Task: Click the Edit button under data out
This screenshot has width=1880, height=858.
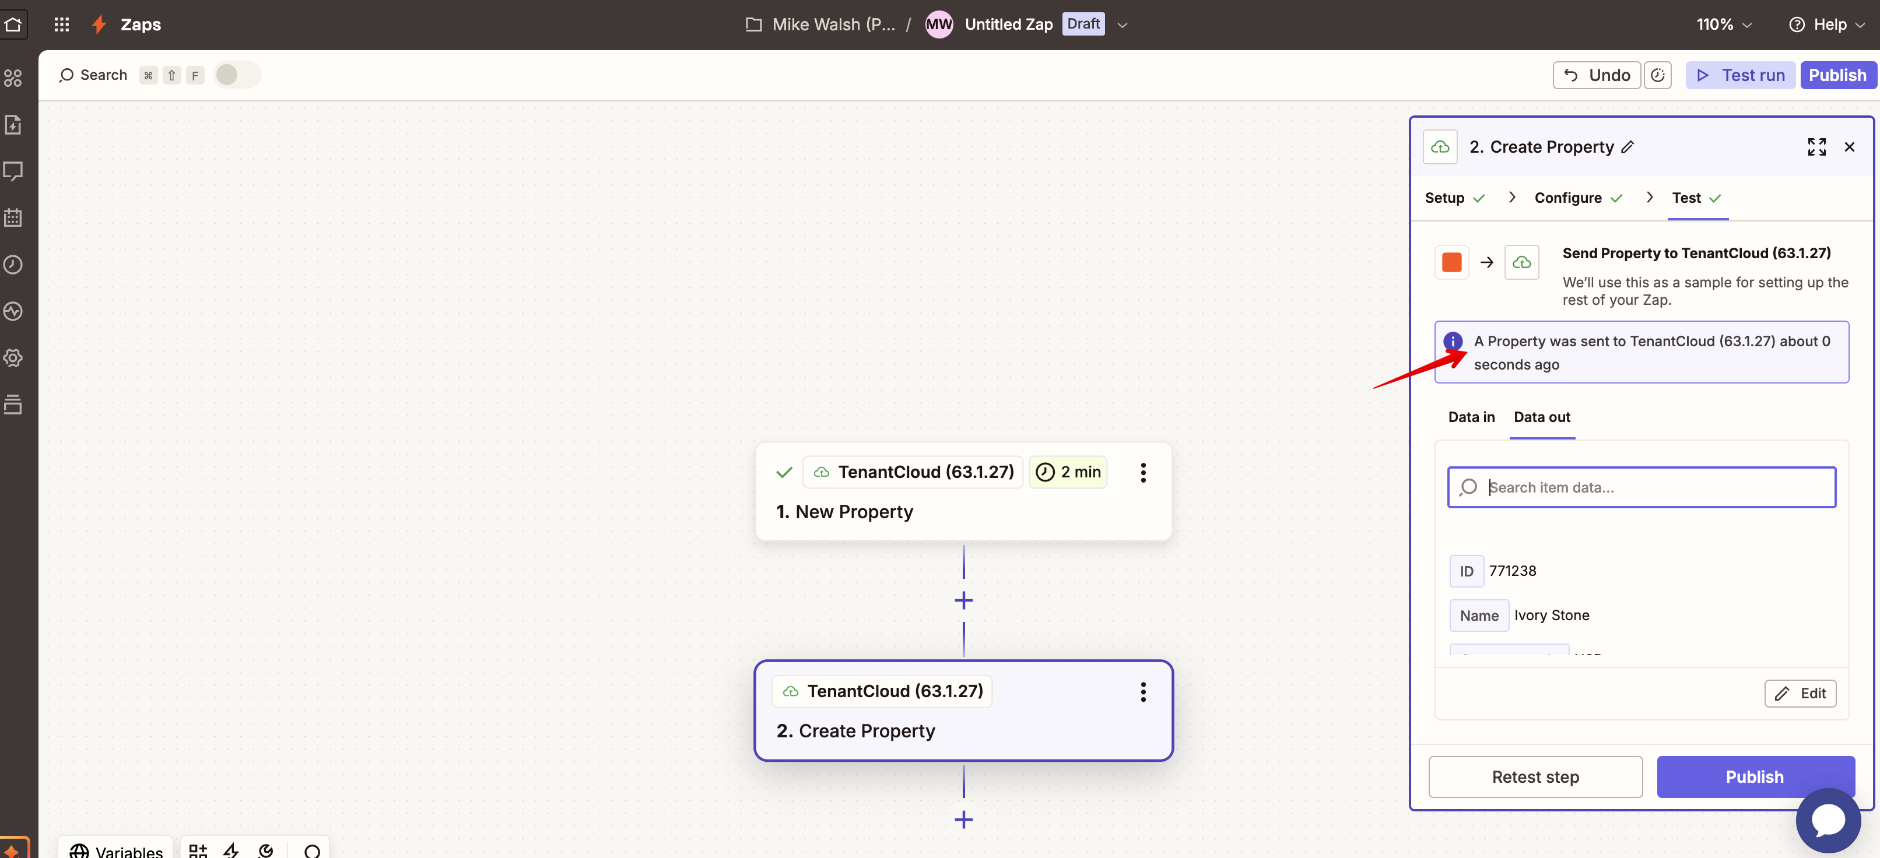Action: [1800, 693]
